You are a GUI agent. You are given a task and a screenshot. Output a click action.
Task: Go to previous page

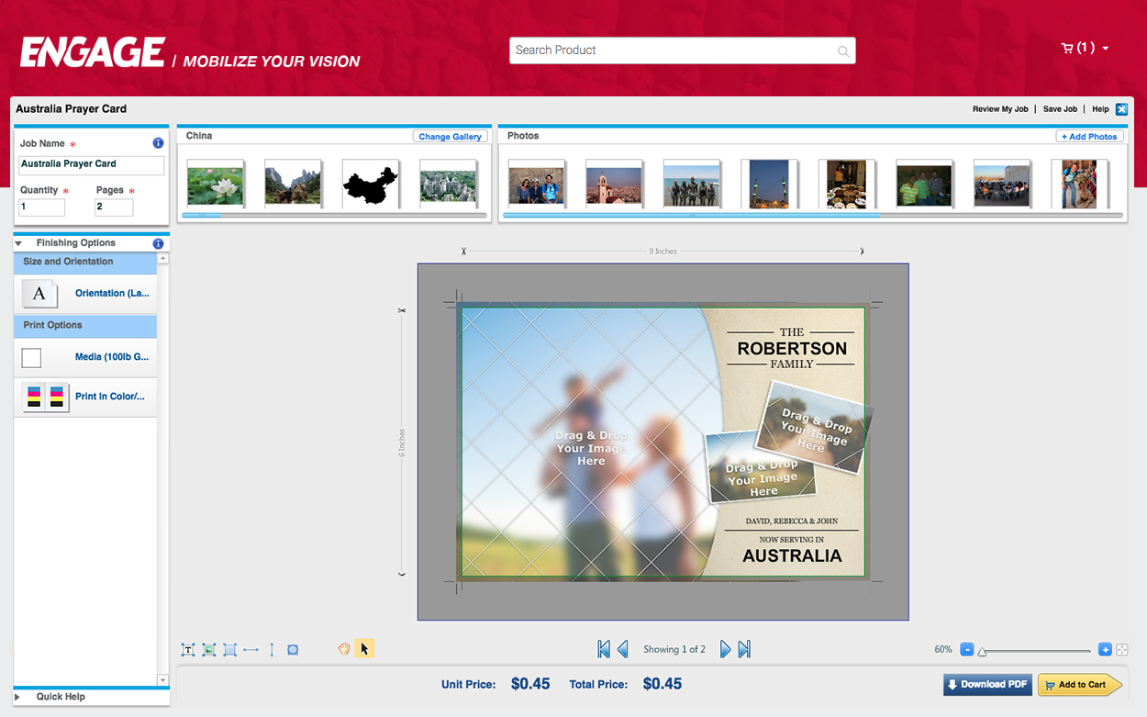click(x=623, y=649)
